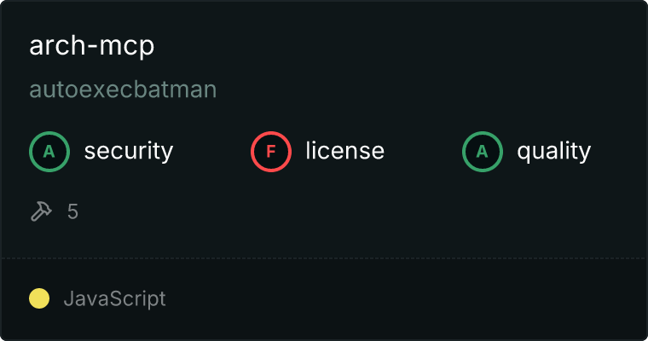Visit the autoexecbatman author profile
The image size is (648, 341).
click(x=123, y=90)
